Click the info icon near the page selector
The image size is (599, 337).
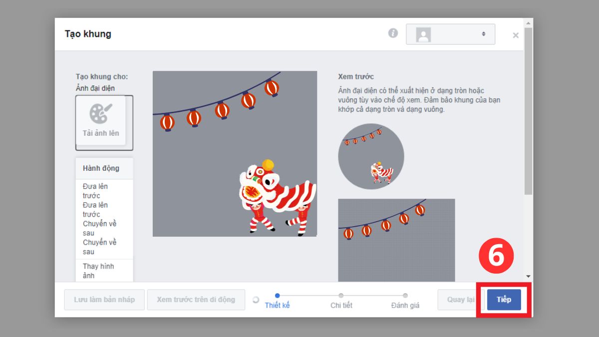pyautogui.click(x=394, y=33)
